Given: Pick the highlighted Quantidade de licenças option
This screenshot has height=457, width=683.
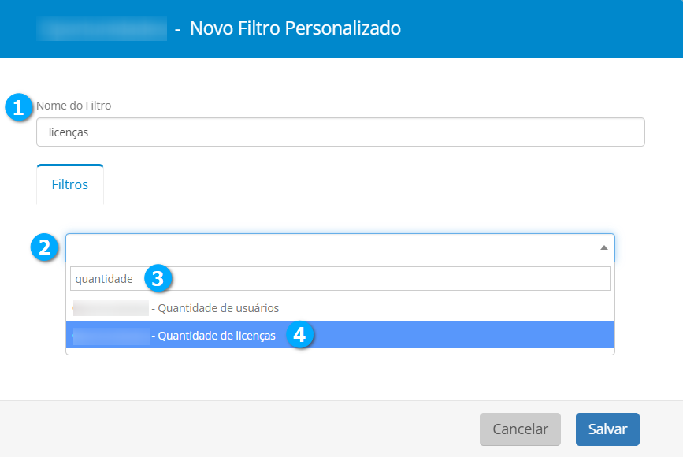Looking at the screenshot, I should 217,336.
